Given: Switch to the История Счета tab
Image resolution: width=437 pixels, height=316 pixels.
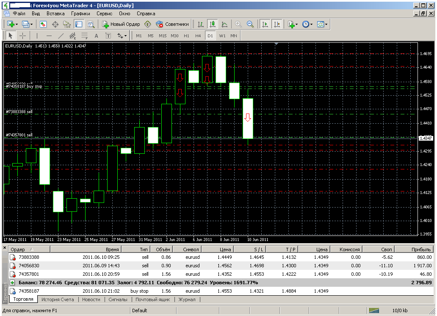Looking at the screenshot, I should pyautogui.click(x=58, y=299).
